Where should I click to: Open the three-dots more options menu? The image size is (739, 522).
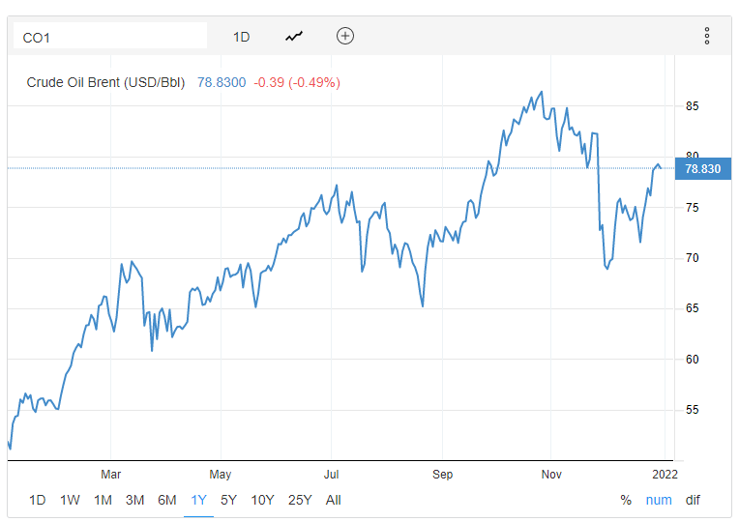(707, 36)
